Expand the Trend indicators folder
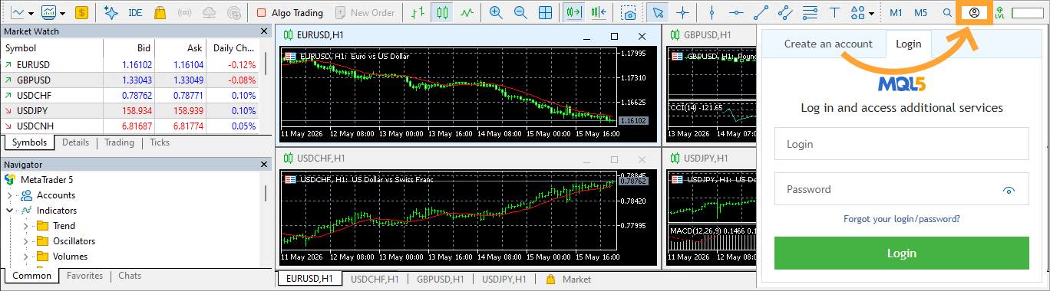 point(25,226)
